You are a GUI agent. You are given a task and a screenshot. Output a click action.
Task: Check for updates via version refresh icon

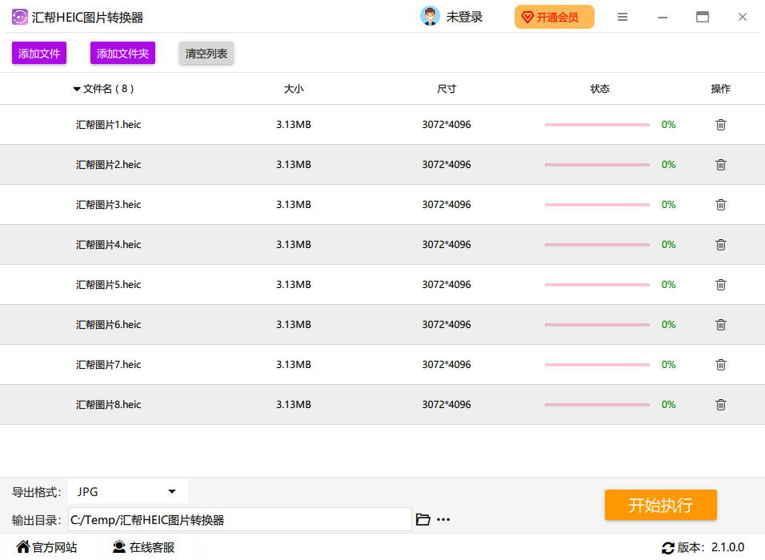pyautogui.click(x=668, y=548)
